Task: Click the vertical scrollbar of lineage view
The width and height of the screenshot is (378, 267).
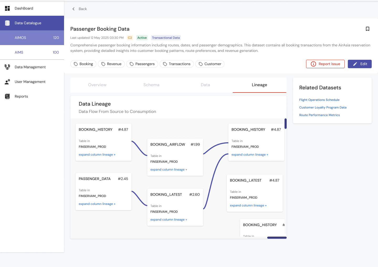Action: point(286,124)
